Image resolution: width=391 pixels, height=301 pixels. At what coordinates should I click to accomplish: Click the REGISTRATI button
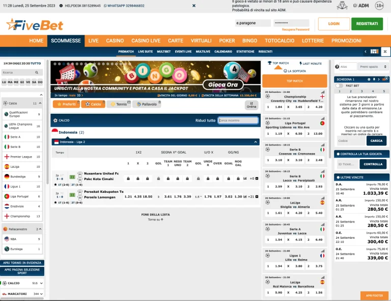pyautogui.click(x=367, y=24)
